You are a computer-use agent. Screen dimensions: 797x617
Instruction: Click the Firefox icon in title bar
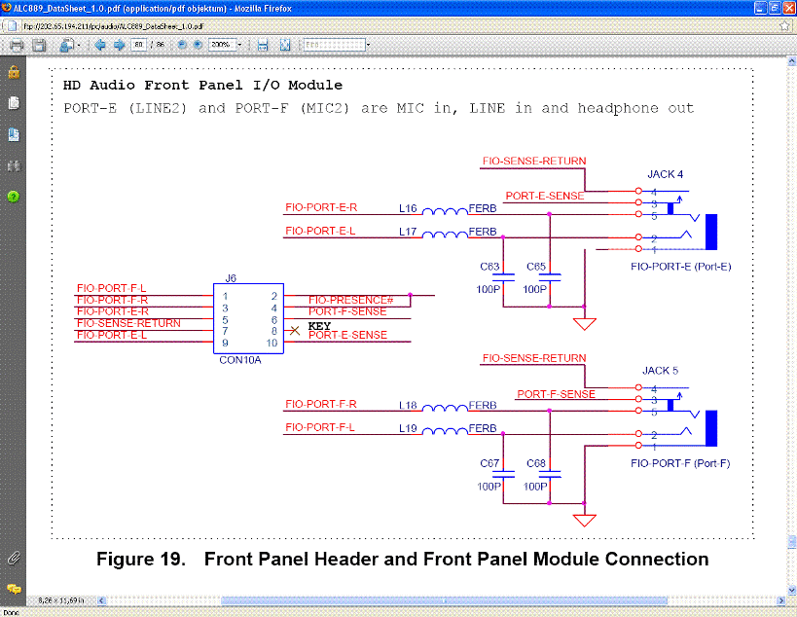[x=7, y=8]
